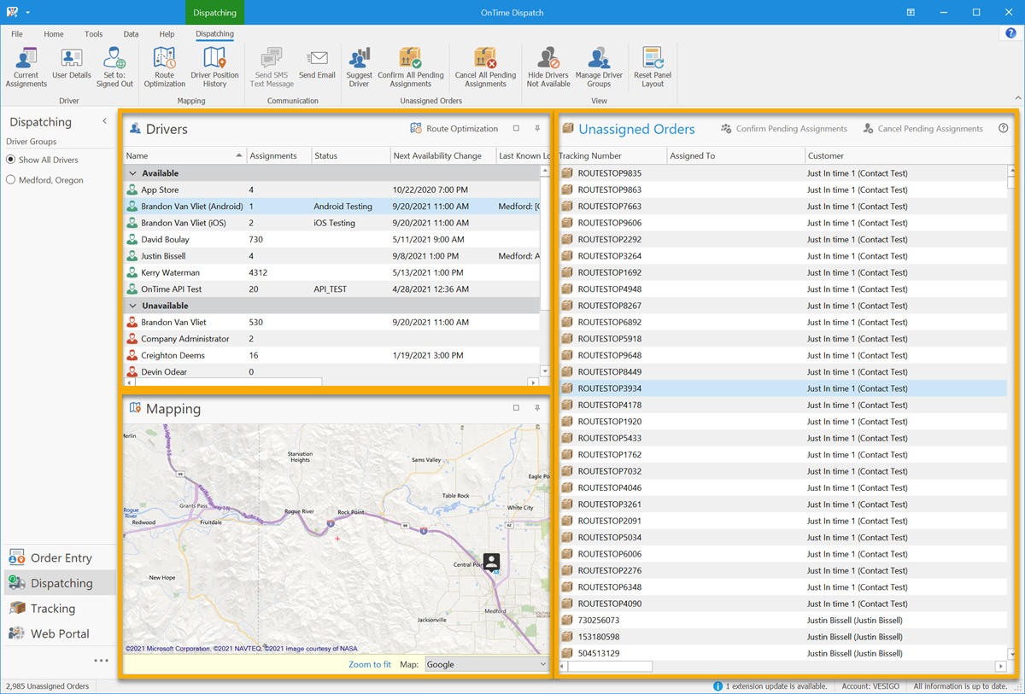Collapse the Unavailable drivers group
This screenshot has height=694, width=1025.
click(x=132, y=306)
